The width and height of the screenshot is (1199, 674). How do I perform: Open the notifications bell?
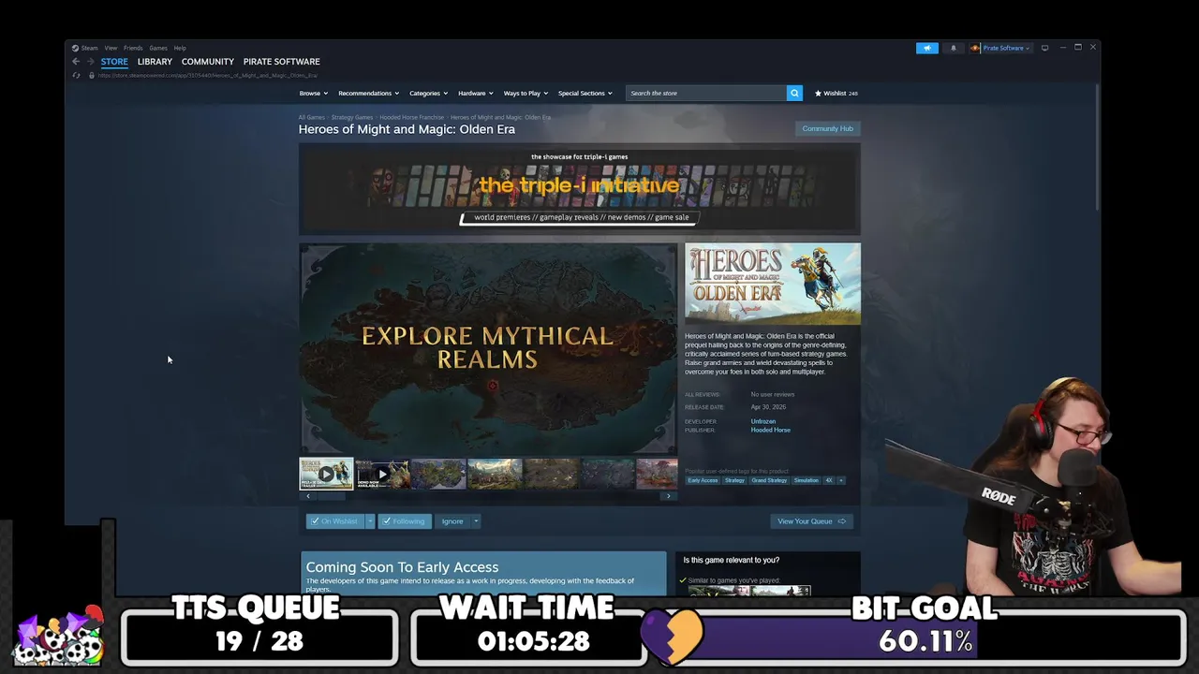pyautogui.click(x=954, y=48)
